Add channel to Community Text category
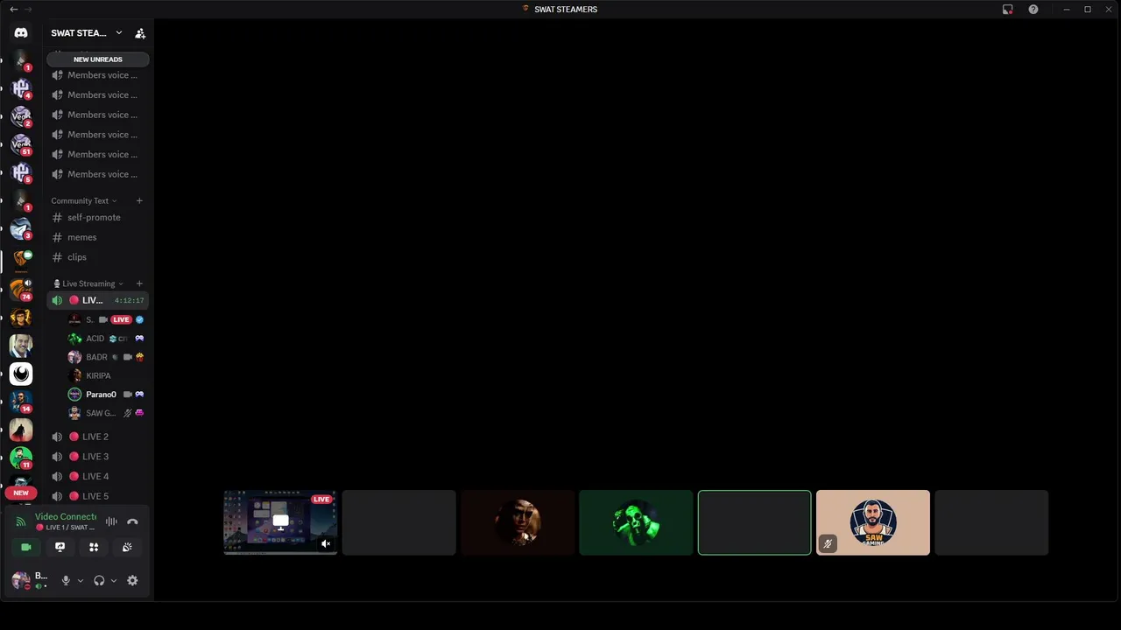This screenshot has height=630, width=1121. (x=139, y=201)
